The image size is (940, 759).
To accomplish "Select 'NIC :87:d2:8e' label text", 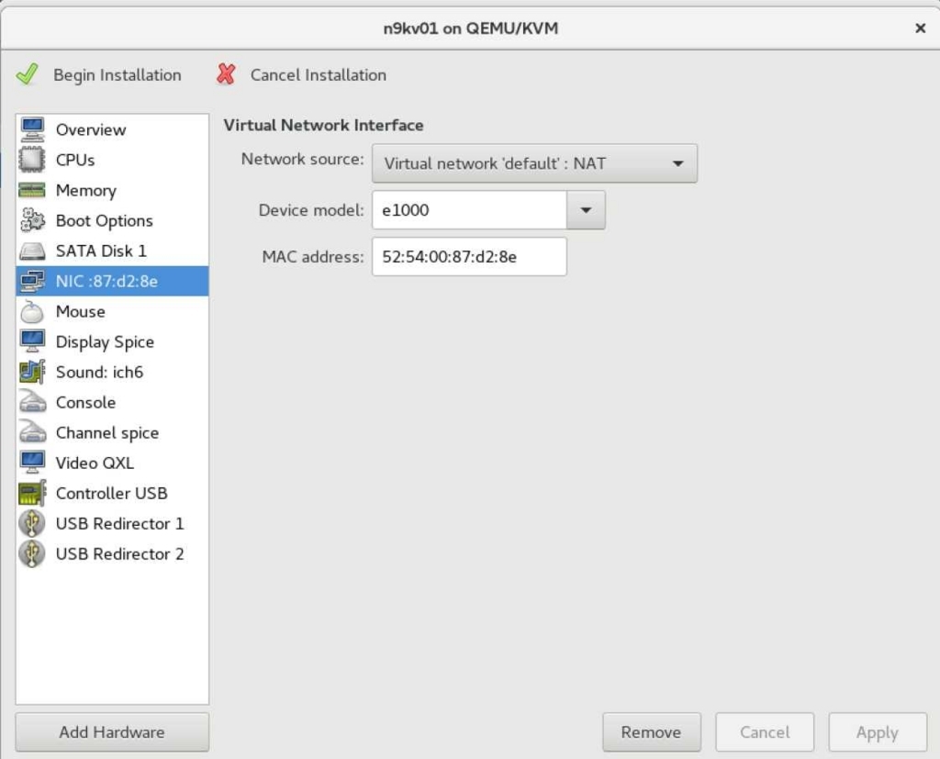I will click(x=106, y=281).
